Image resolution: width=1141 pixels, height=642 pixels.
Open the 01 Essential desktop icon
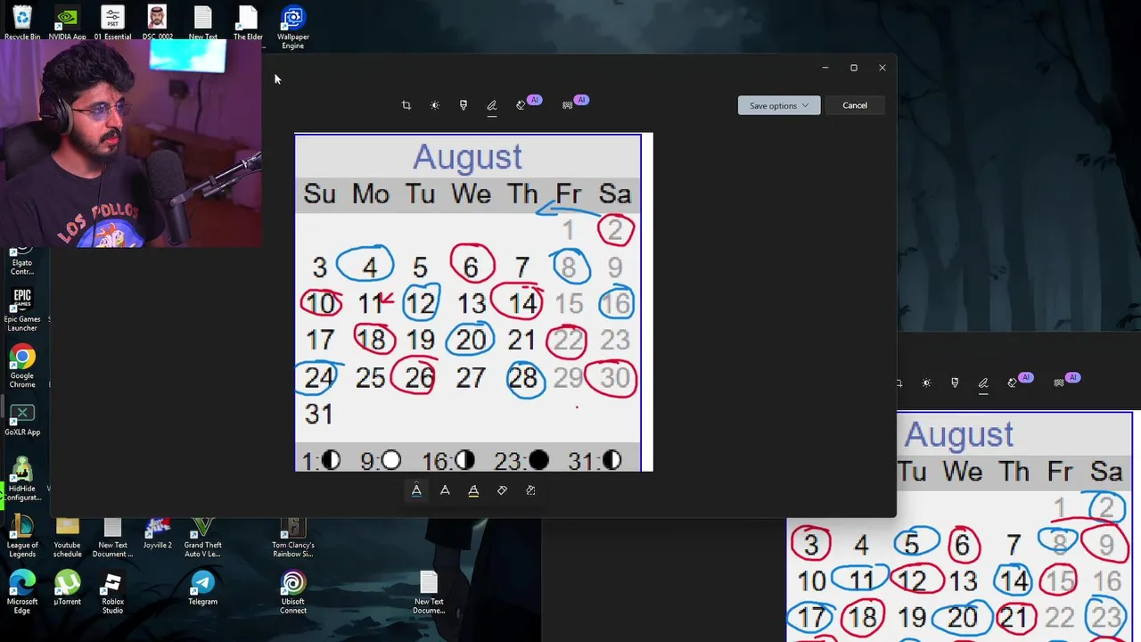[x=112, y=23]
